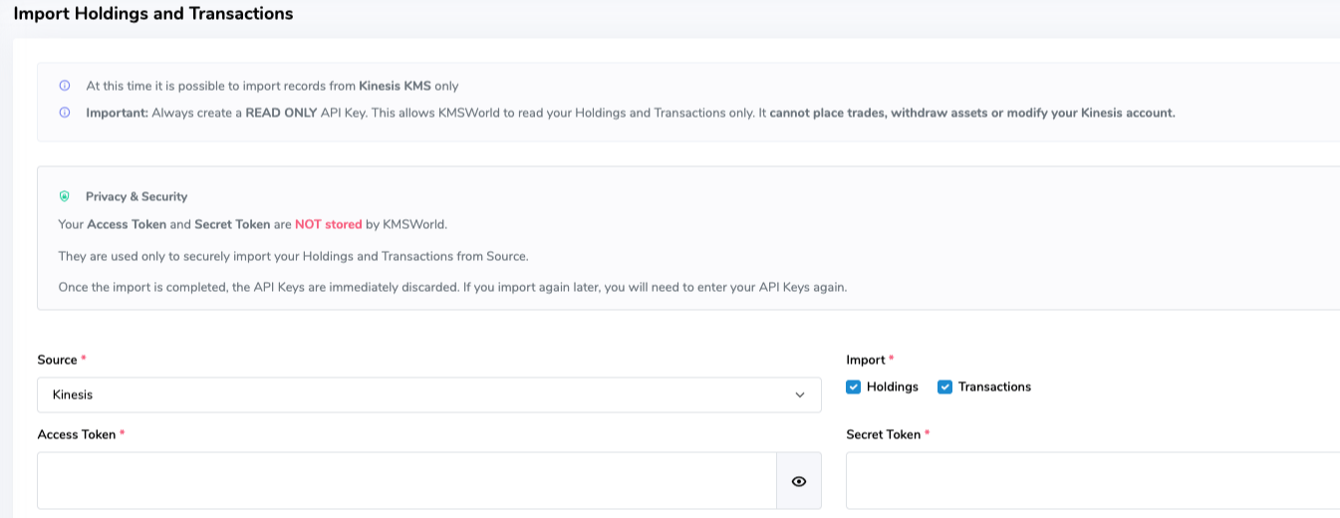Screen dimensions: 1340x518
Task: Click the info icon beside 'At this time'
Action: (65, 86)
